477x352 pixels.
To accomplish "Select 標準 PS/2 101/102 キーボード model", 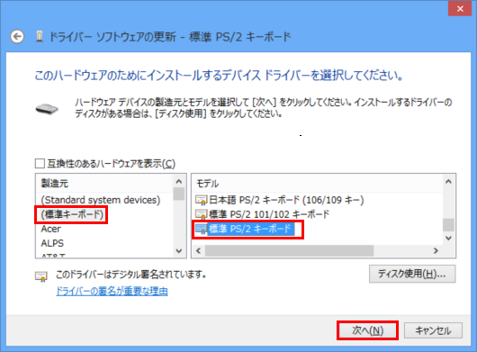I will [x=269, y=214].
